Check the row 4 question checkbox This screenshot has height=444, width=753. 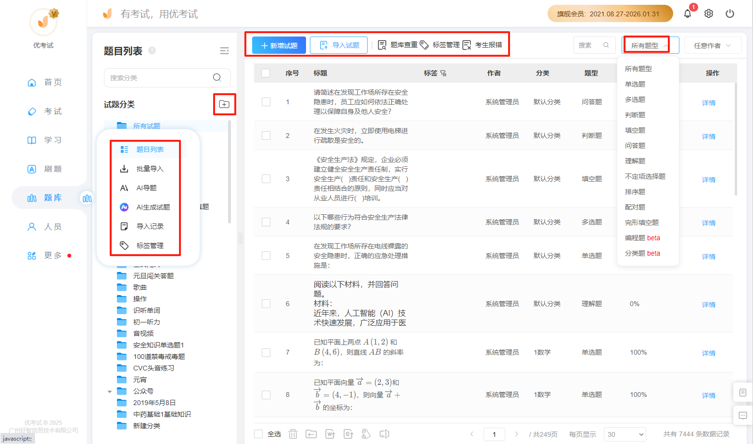pyautogui.click(x=266, y=222)
